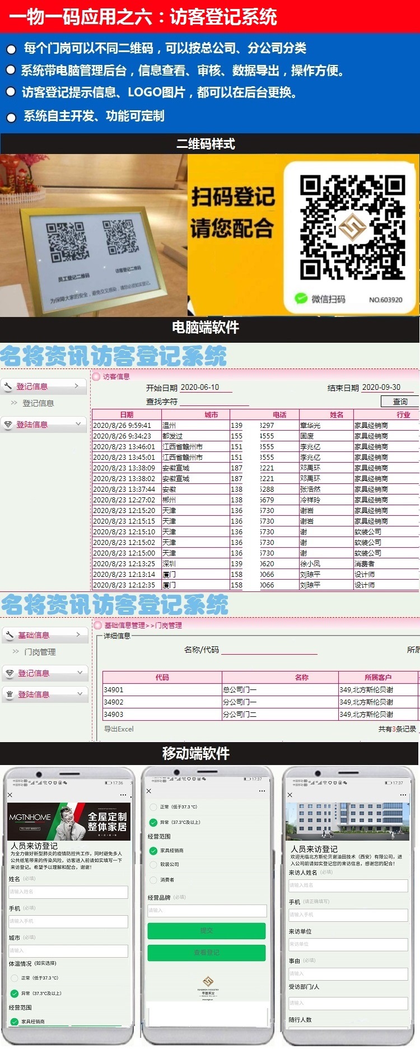The image size is (420, 1049).
Task: Select 家具经销商 on the middle phone
Action: pos(153,851)
